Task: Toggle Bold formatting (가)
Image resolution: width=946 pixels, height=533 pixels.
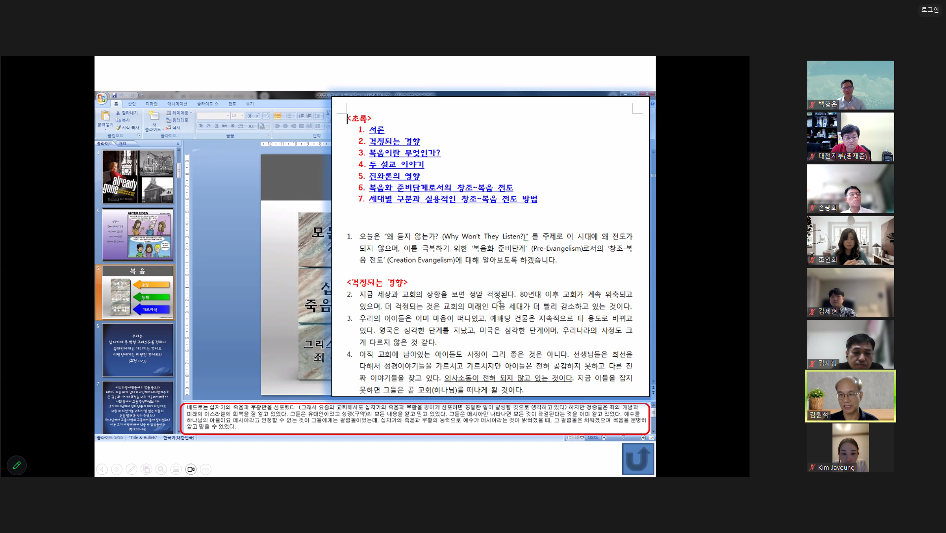Action: [200, 126]
